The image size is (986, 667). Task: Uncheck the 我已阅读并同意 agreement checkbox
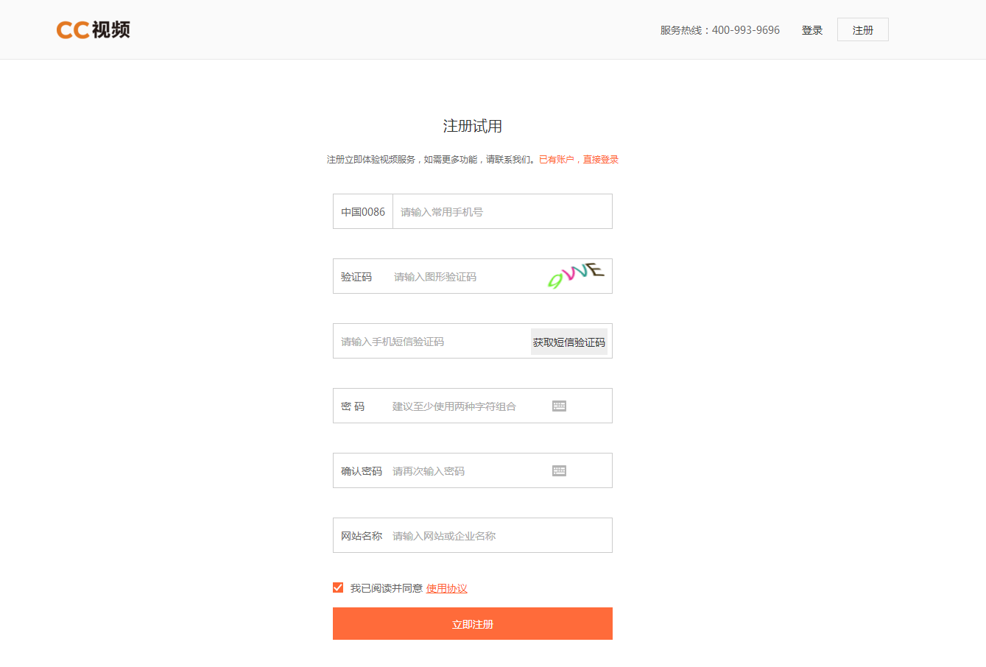pos(337,587)
